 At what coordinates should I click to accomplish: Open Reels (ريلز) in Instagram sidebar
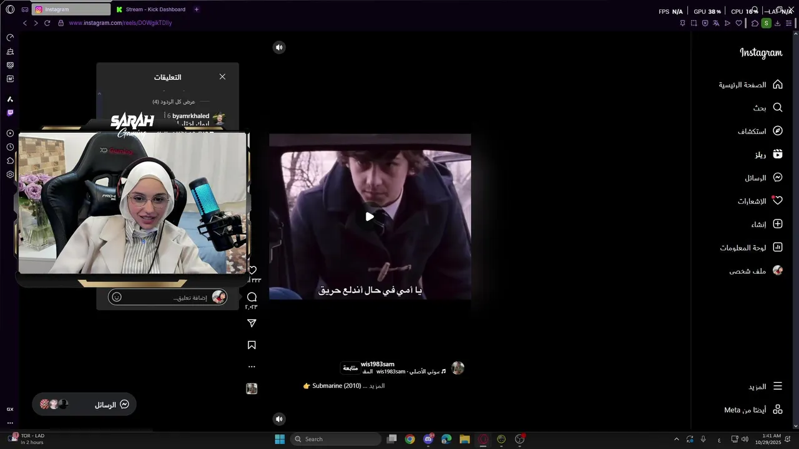pos(768,154)
